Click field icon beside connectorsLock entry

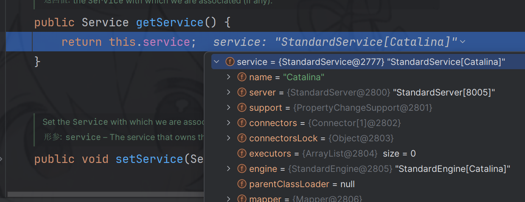242,138
